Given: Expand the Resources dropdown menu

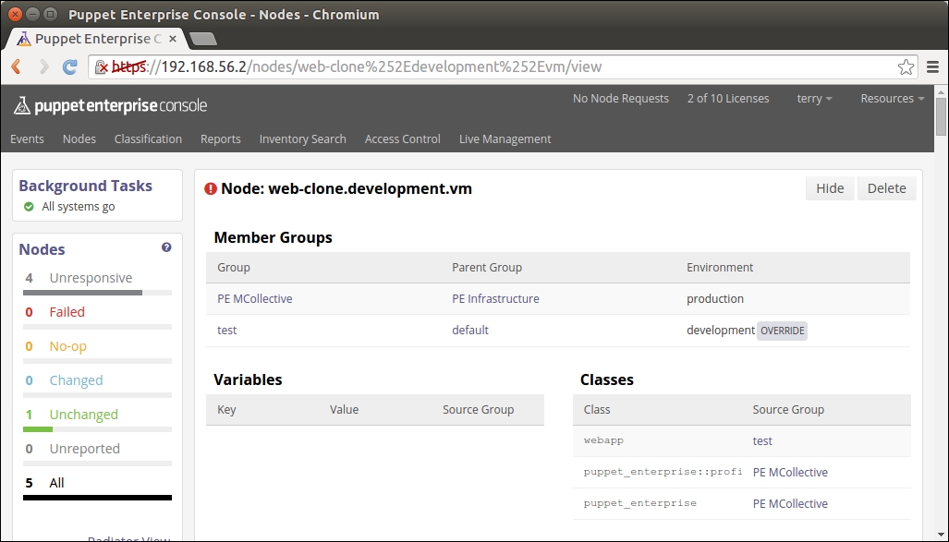Looking at the screenshot, I should click(892, 99).
